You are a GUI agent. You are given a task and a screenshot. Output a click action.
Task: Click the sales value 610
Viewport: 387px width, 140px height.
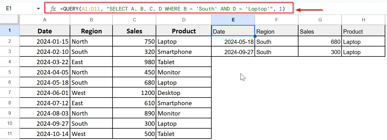coord(134,103)
